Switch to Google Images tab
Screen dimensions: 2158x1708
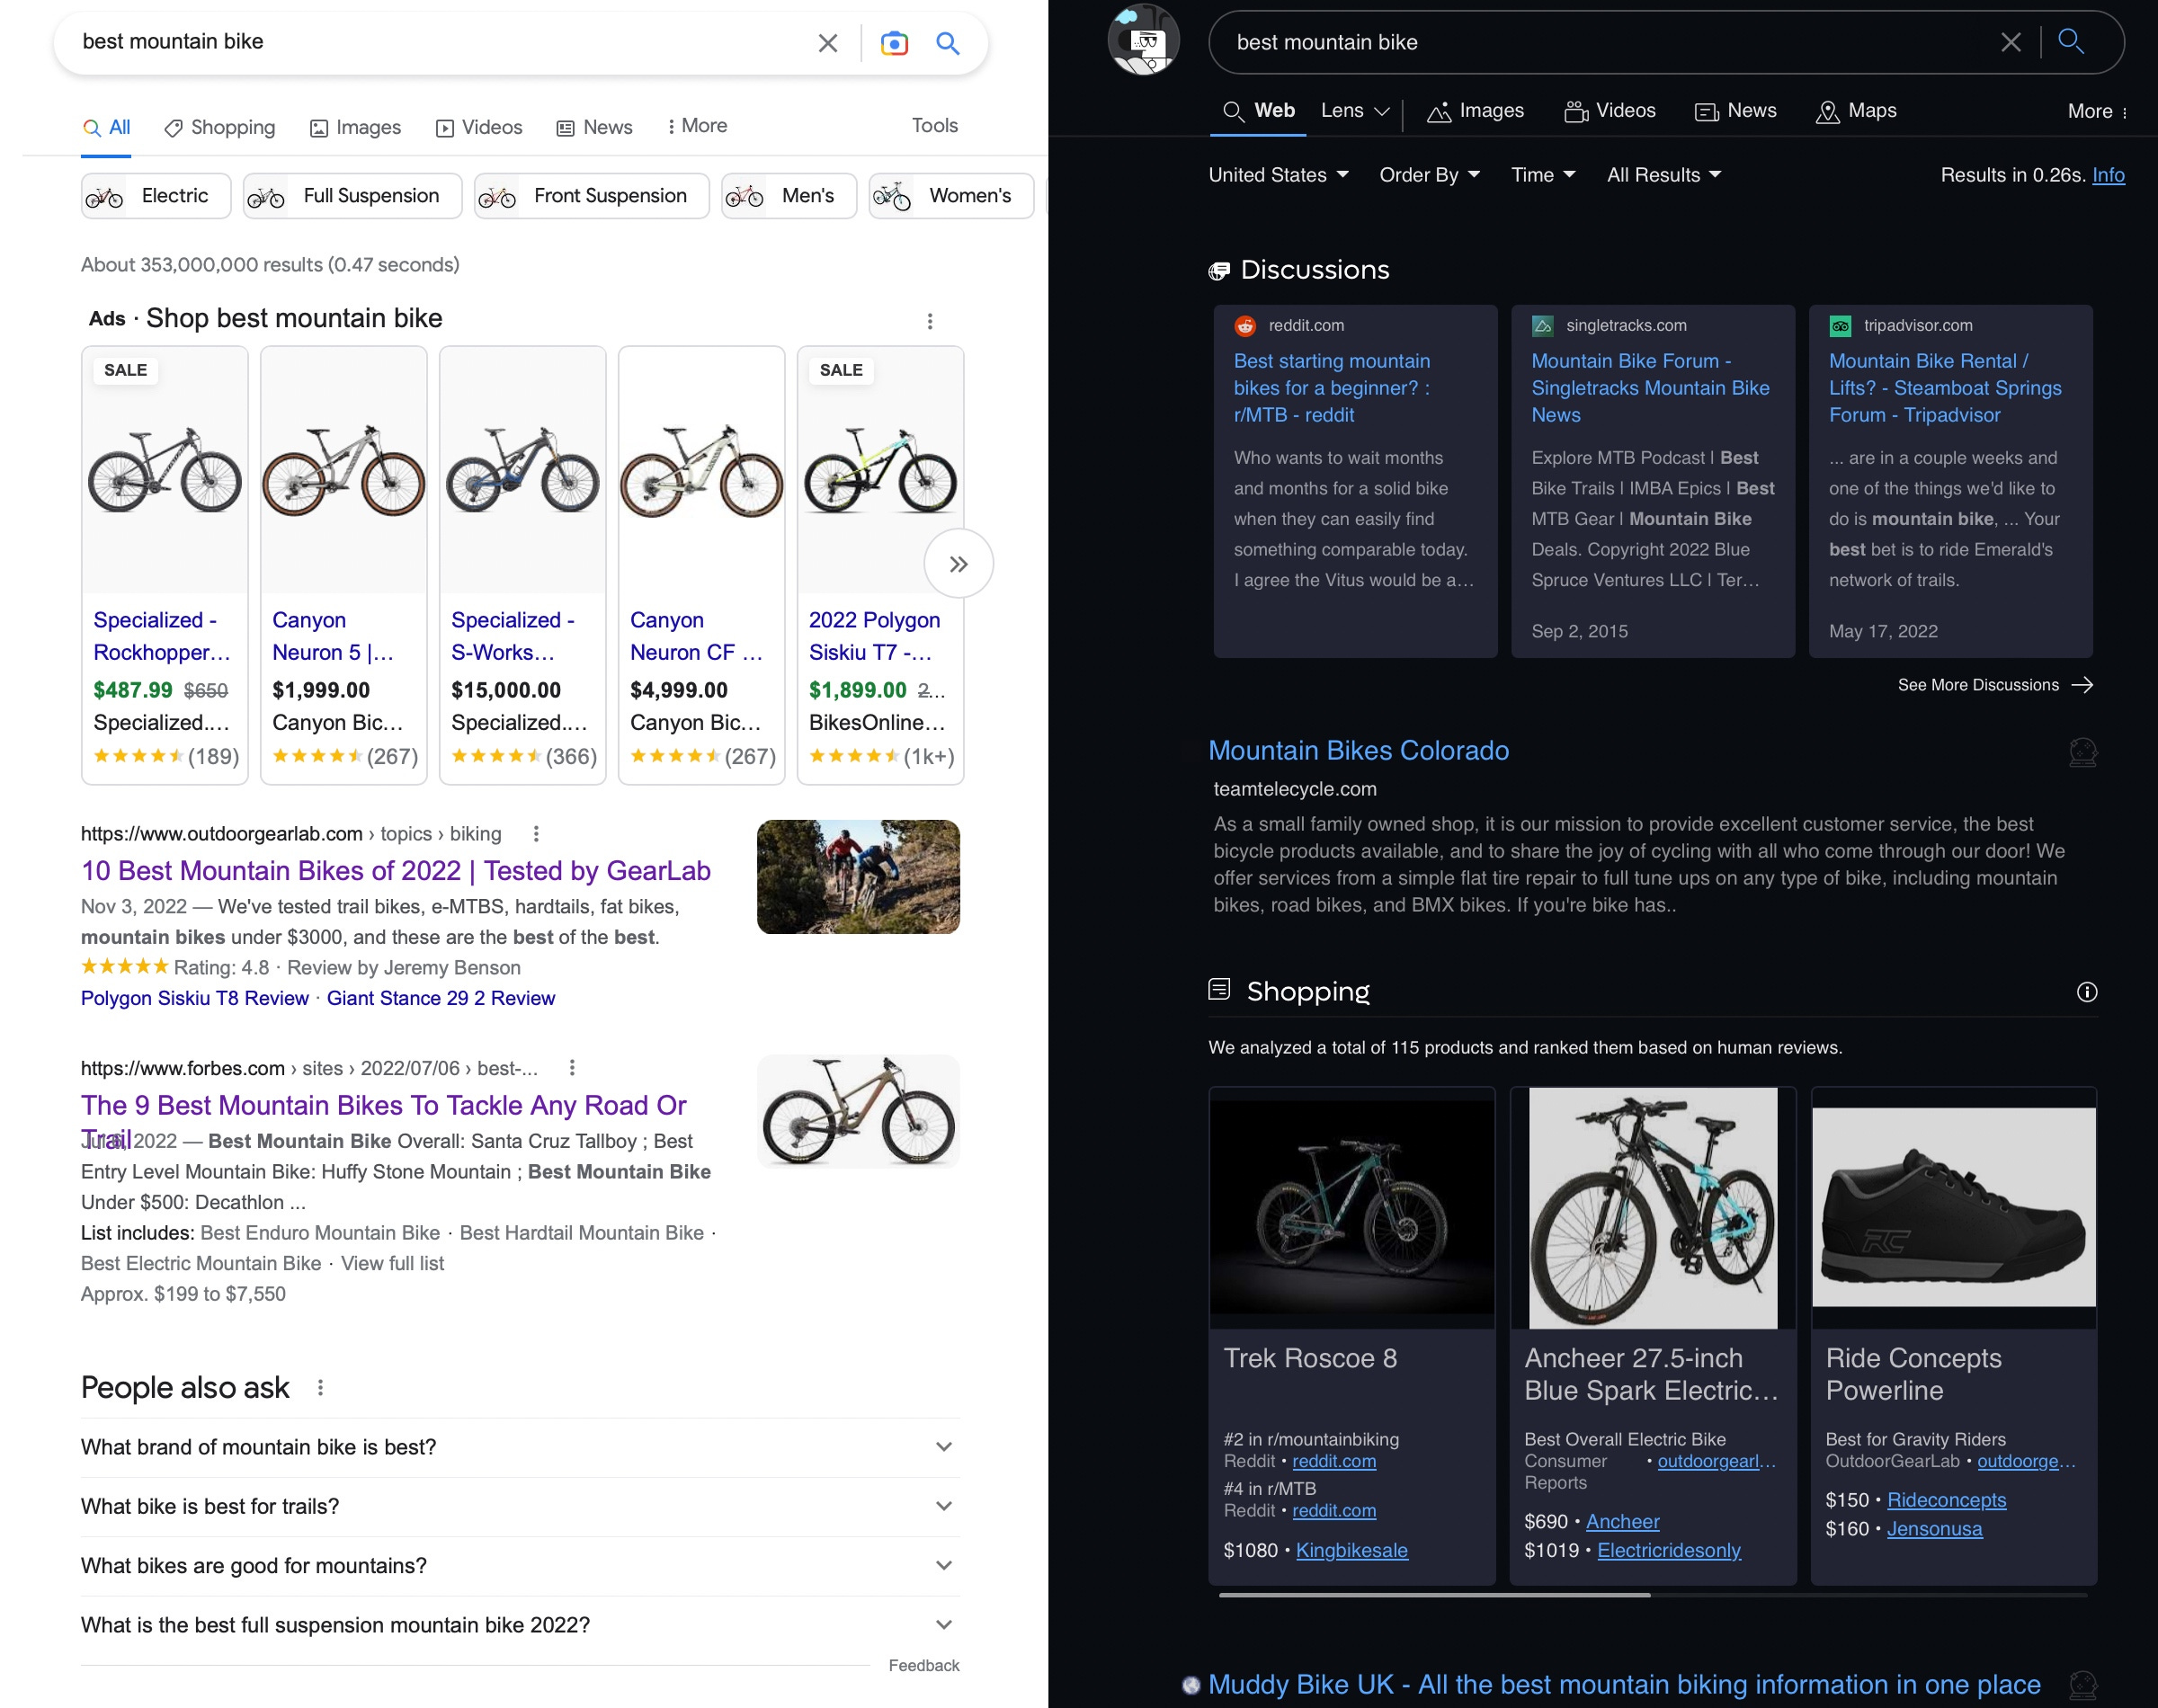355,128
